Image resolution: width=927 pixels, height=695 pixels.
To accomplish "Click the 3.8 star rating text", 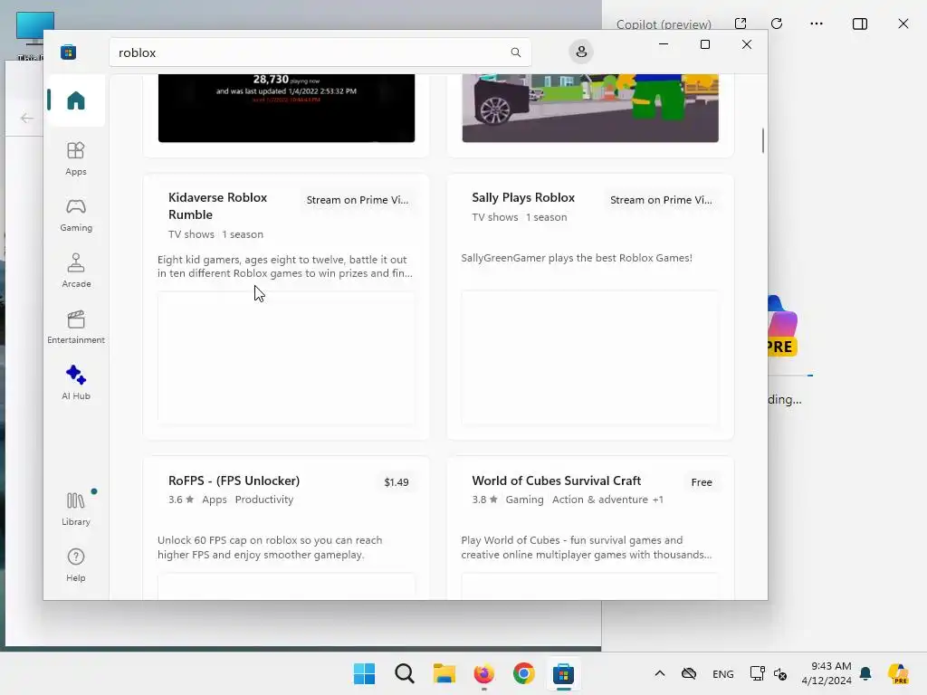I will [485, 500].
